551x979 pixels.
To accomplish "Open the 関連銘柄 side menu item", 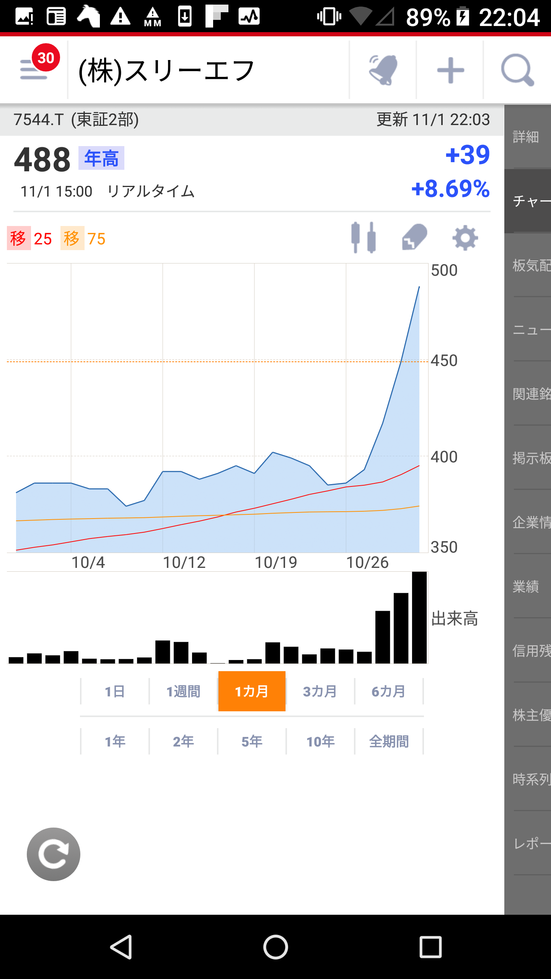I will point(528,394).
